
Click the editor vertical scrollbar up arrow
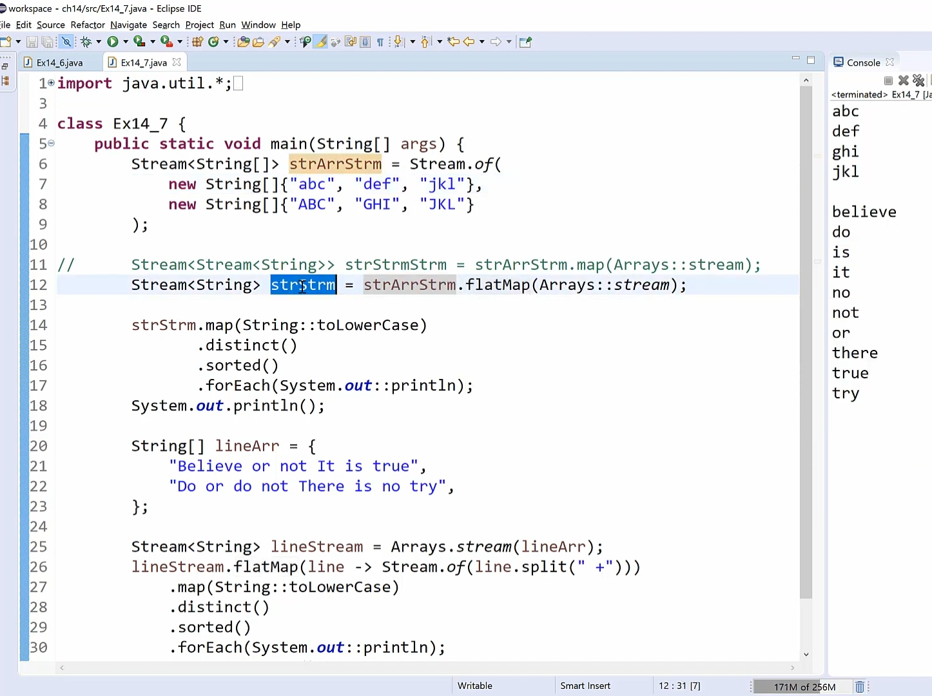pyautogui.click(x=806, y=81)
